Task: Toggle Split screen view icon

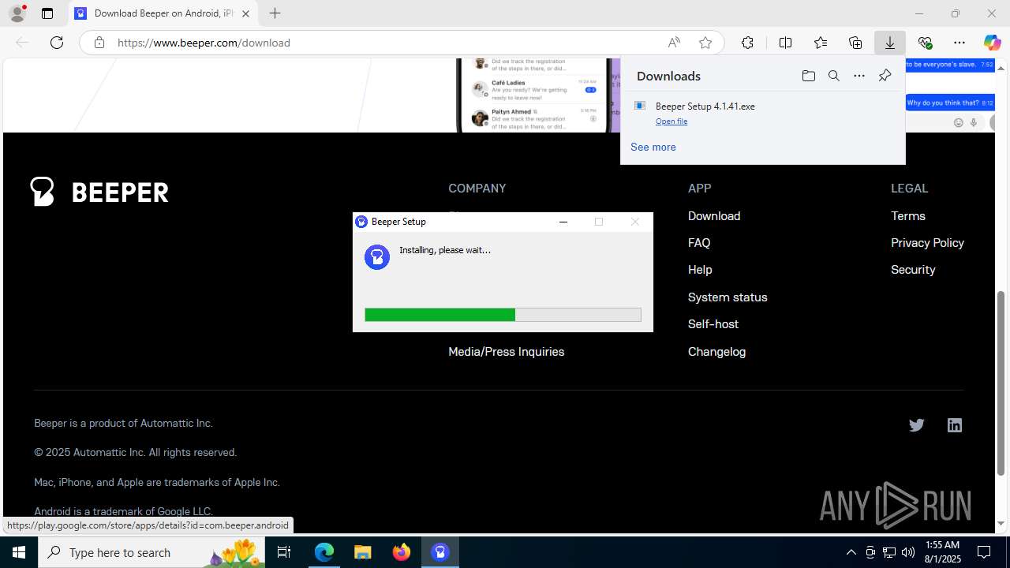Action: 785,43
